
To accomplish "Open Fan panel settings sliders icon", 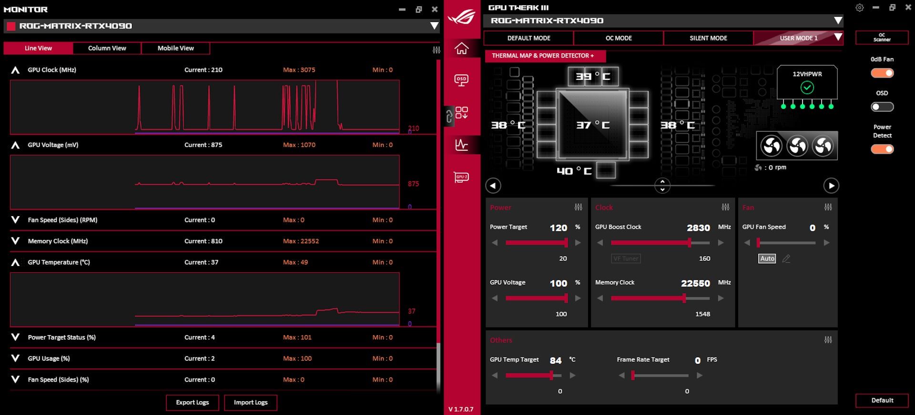I will (828, 207).
